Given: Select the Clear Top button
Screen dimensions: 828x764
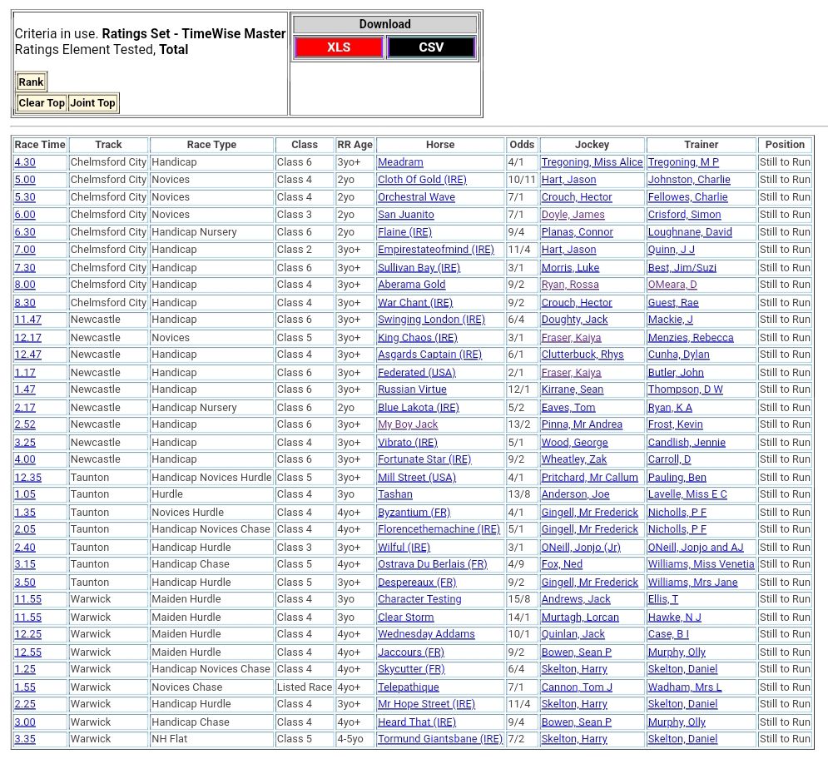Looking at the screenshot, I should coord(42,103).
